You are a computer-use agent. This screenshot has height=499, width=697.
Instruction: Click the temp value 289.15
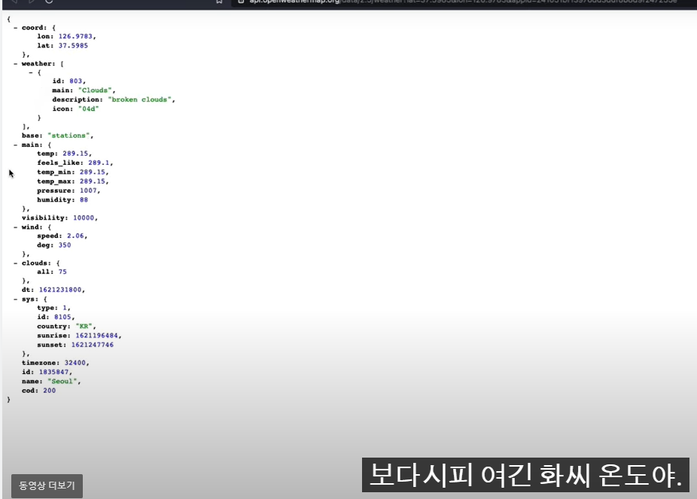coord(75,154)
